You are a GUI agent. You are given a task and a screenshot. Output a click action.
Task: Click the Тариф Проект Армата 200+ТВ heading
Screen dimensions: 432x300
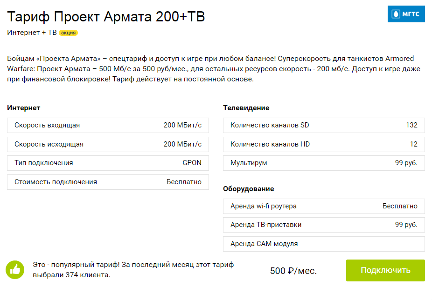coord(106,16)
